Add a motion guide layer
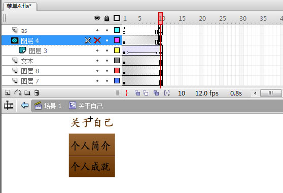This screenshot has width=283, height=193. pos(18,92)
